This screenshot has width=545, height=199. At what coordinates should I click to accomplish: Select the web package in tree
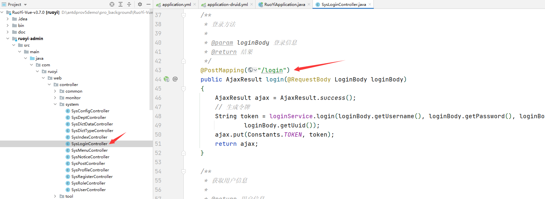click(57, 78)
